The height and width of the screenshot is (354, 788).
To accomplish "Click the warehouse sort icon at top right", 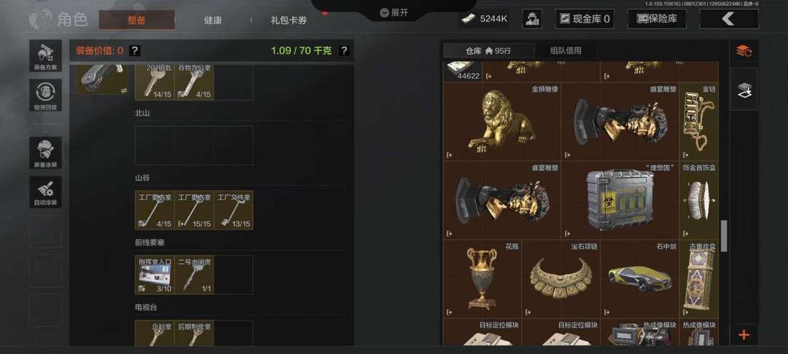I will tap(743, 51).
